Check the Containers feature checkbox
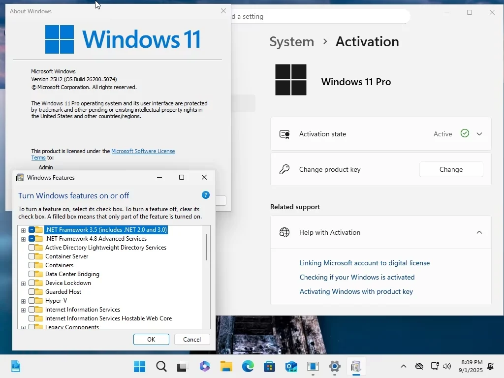 pos(32,265)
